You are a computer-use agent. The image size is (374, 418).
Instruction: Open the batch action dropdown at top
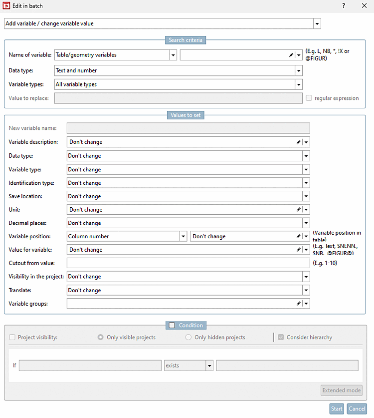[x=317, y=23]
